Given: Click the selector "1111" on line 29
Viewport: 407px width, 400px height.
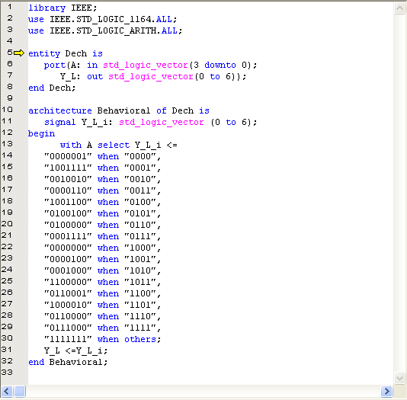Looking at the screenshot, I should 140,328.
